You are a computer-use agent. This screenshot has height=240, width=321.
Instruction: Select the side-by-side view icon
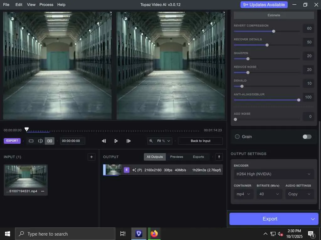tap(50, 141)
